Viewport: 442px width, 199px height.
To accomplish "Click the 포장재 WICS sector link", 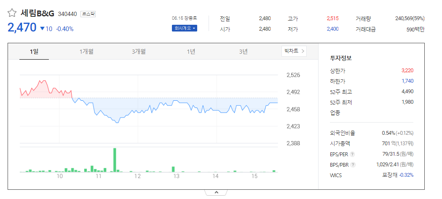I will pos(390,175).
